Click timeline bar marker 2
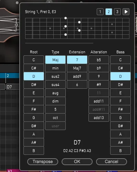 point(8,76)
